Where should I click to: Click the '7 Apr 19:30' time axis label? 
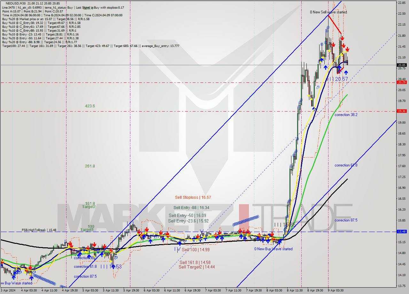pos(253,290)
